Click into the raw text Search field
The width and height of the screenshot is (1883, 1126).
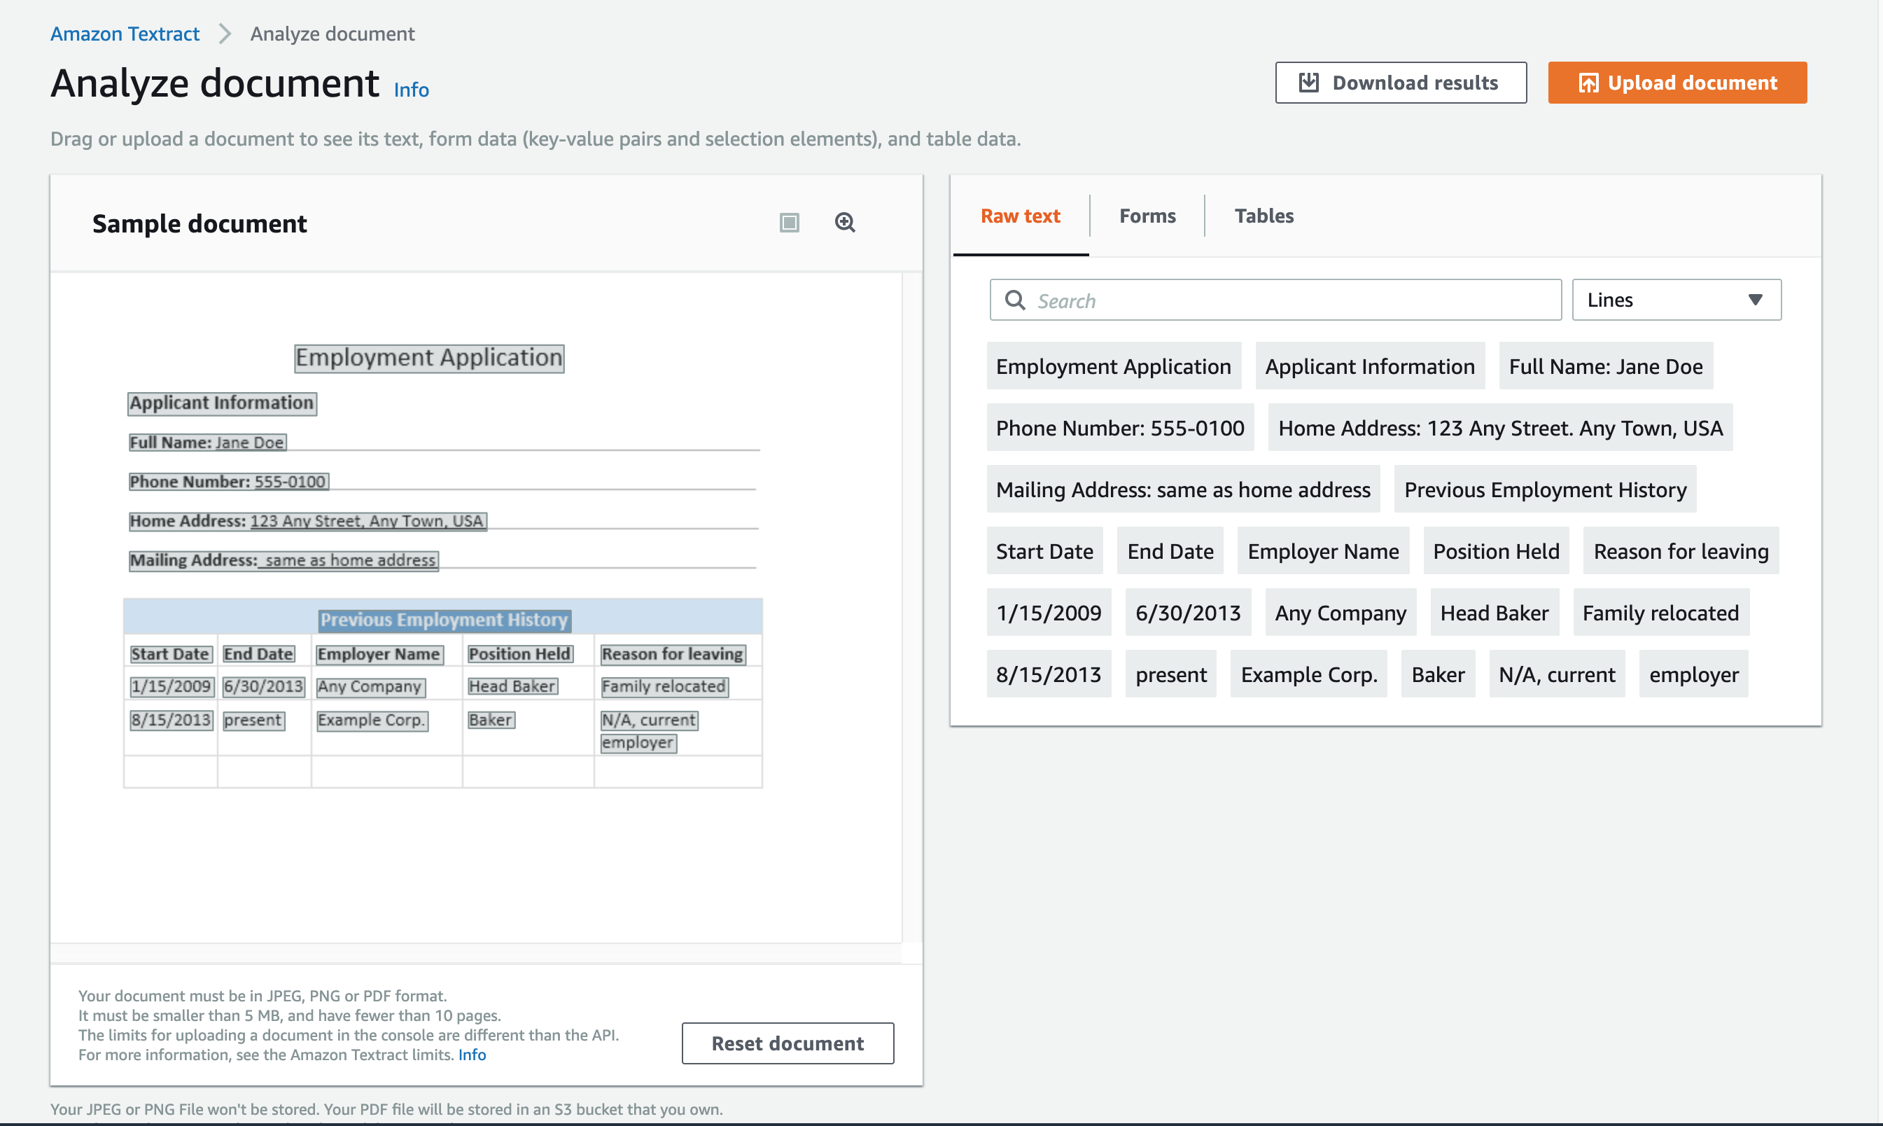(x=1289, y=300)
